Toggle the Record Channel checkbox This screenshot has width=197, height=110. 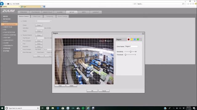coord(21,35)
